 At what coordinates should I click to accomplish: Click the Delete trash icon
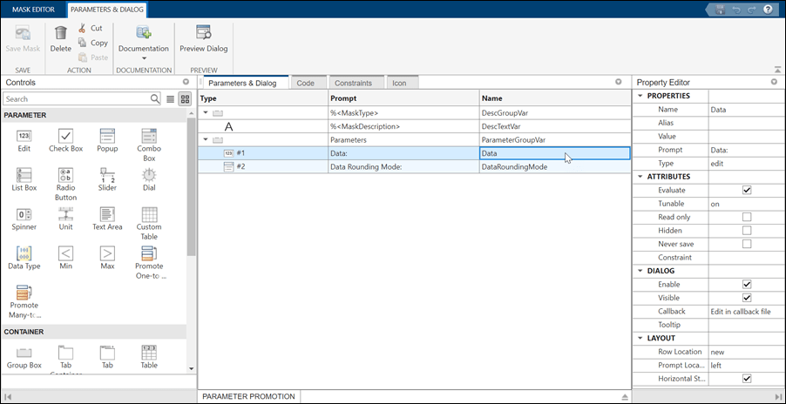pyautogui.click(x=60, y=33)
